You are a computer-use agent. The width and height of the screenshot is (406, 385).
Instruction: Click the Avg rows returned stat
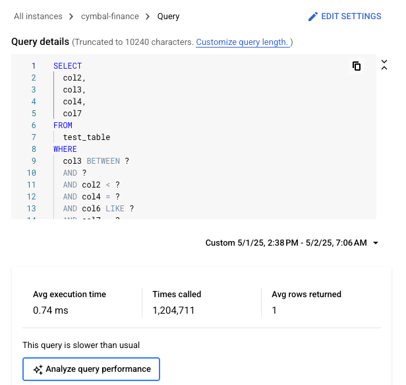(x=306, y=295)
